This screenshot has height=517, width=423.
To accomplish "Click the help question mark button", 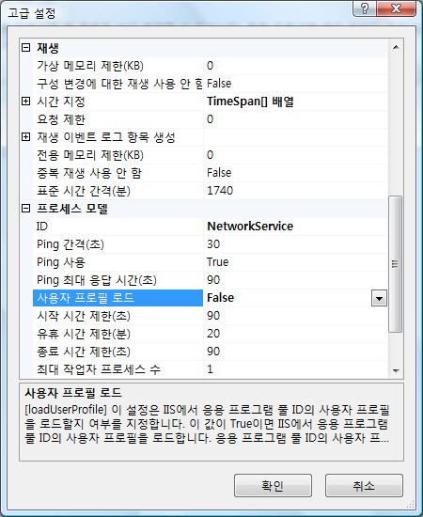I will (365, 8).
